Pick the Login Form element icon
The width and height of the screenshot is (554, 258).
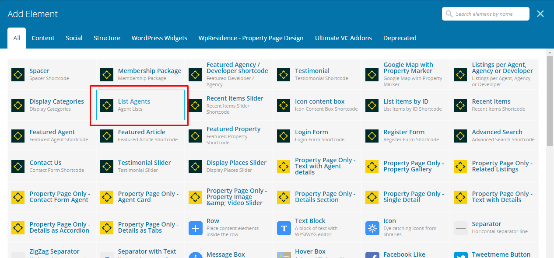(284, 136)
